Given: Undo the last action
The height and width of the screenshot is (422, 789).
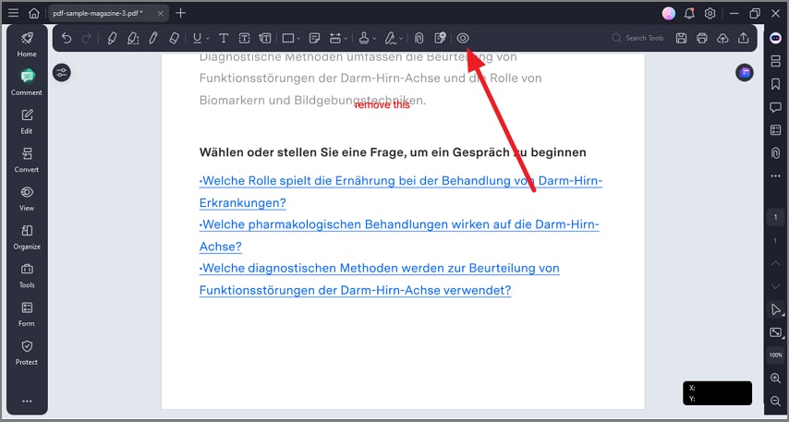Looking at the screenshot, I should coord(67,38).
